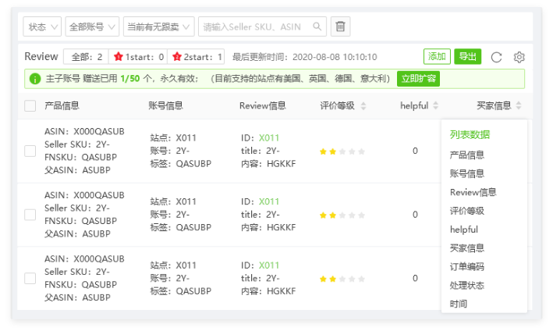
Task: Expand the 全部账号 dropdown
Action: pos(92,27)
